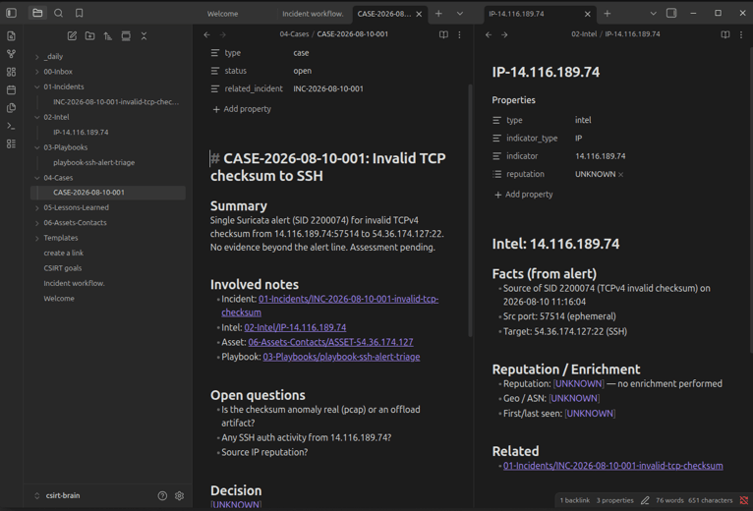Screen dimensions: 753x511
Task: Follow the 02-Intel/IP-14.116.189.74 link
Action: (295, 327)
